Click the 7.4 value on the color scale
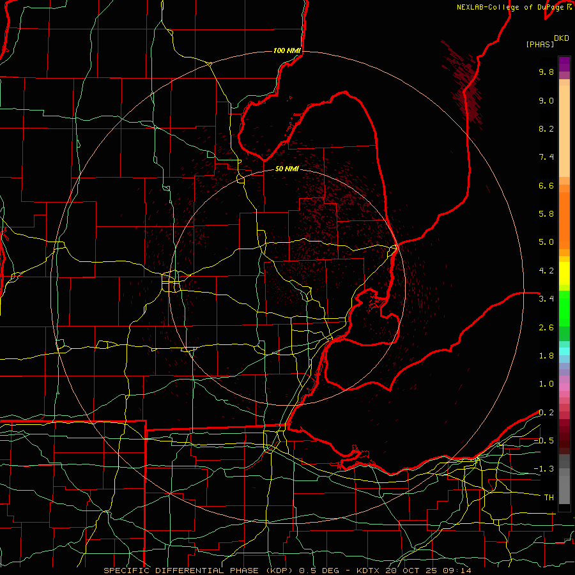The height and width of the screenshot is (575, 575). [x=546, y=157]
